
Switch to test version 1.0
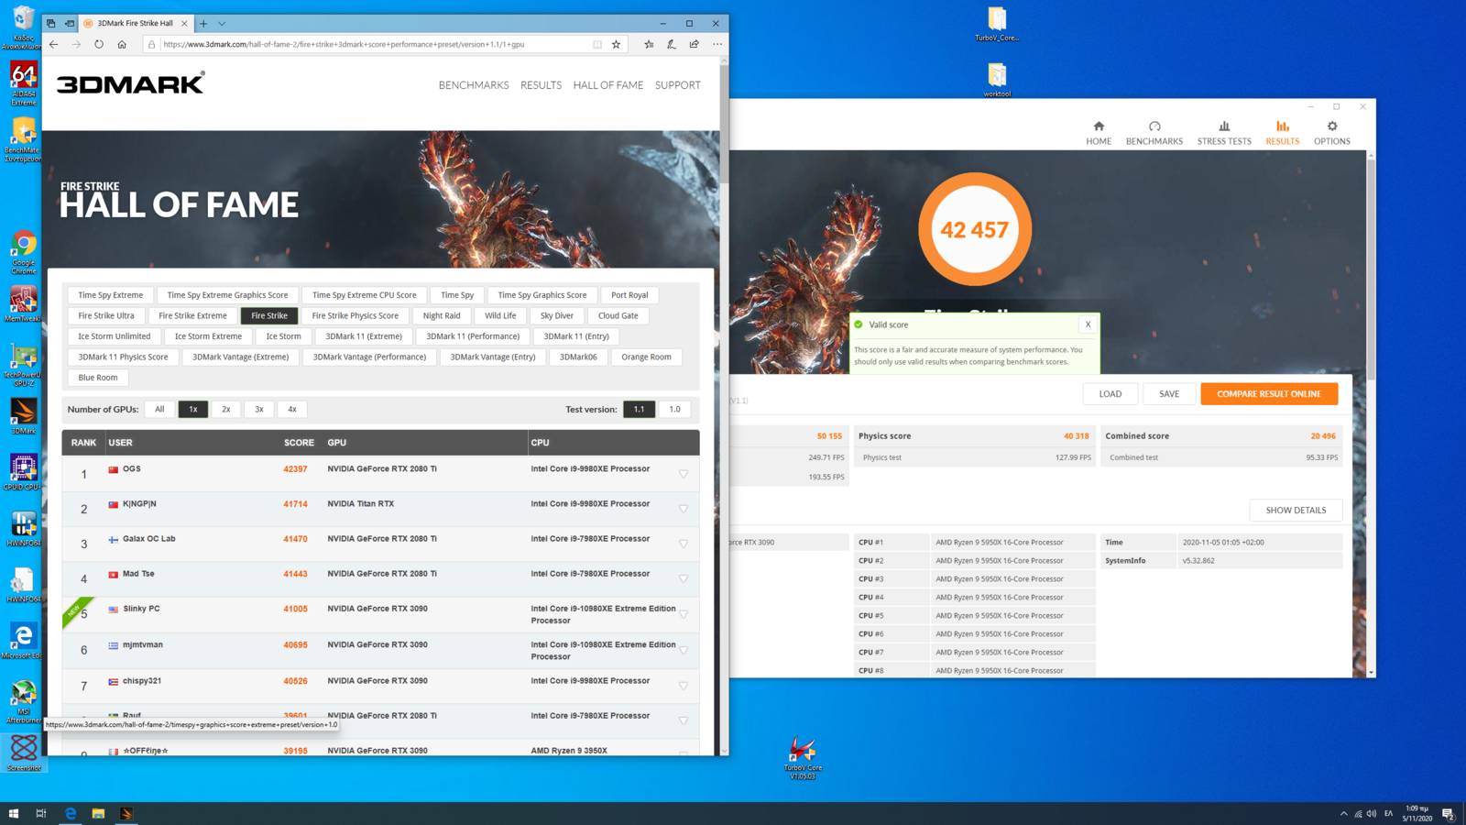click(x=674, y=410)
